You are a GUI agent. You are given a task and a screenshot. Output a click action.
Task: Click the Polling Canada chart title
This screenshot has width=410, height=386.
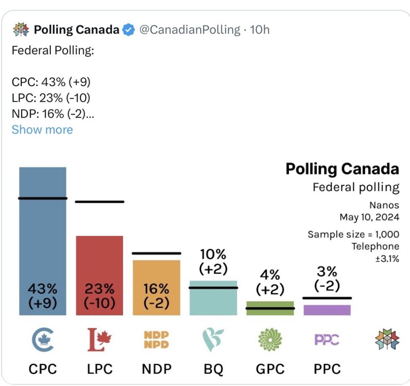[342, 169]
